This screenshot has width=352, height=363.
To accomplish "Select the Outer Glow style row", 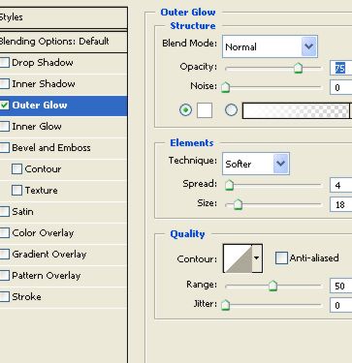I will 63,106.
